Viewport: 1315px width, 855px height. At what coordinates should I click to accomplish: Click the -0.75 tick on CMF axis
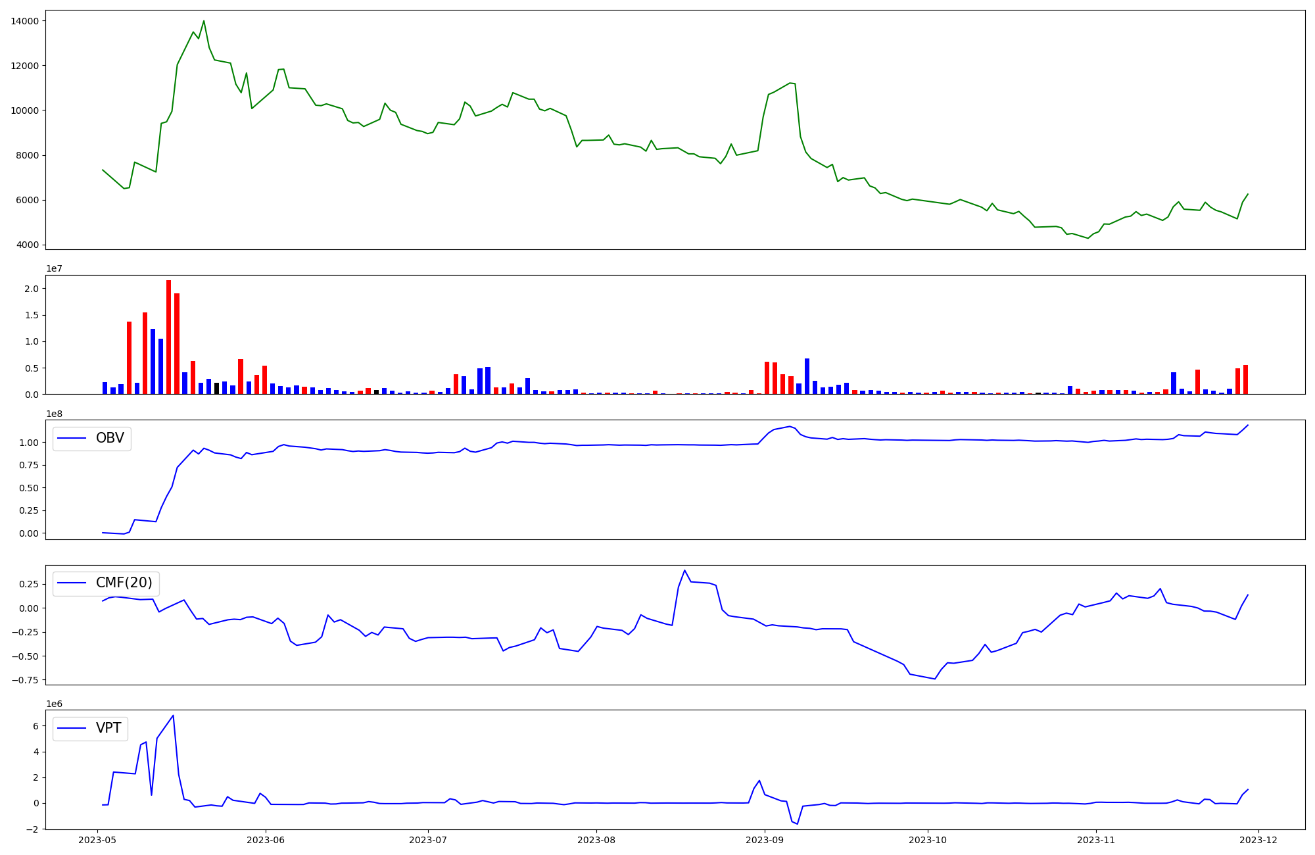(x=24, y=680)
